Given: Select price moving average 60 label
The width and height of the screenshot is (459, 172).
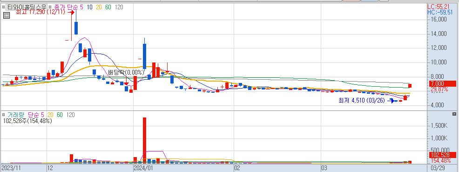Looking at the screenshot, I should pyautogui.click(x=108, y=7).
